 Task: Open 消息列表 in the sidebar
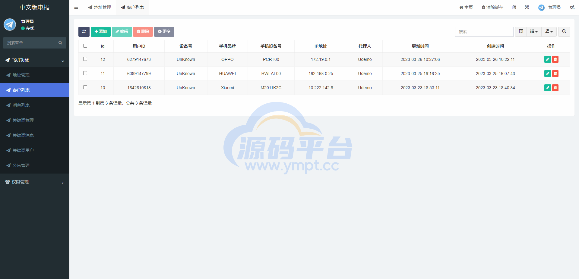35,105
